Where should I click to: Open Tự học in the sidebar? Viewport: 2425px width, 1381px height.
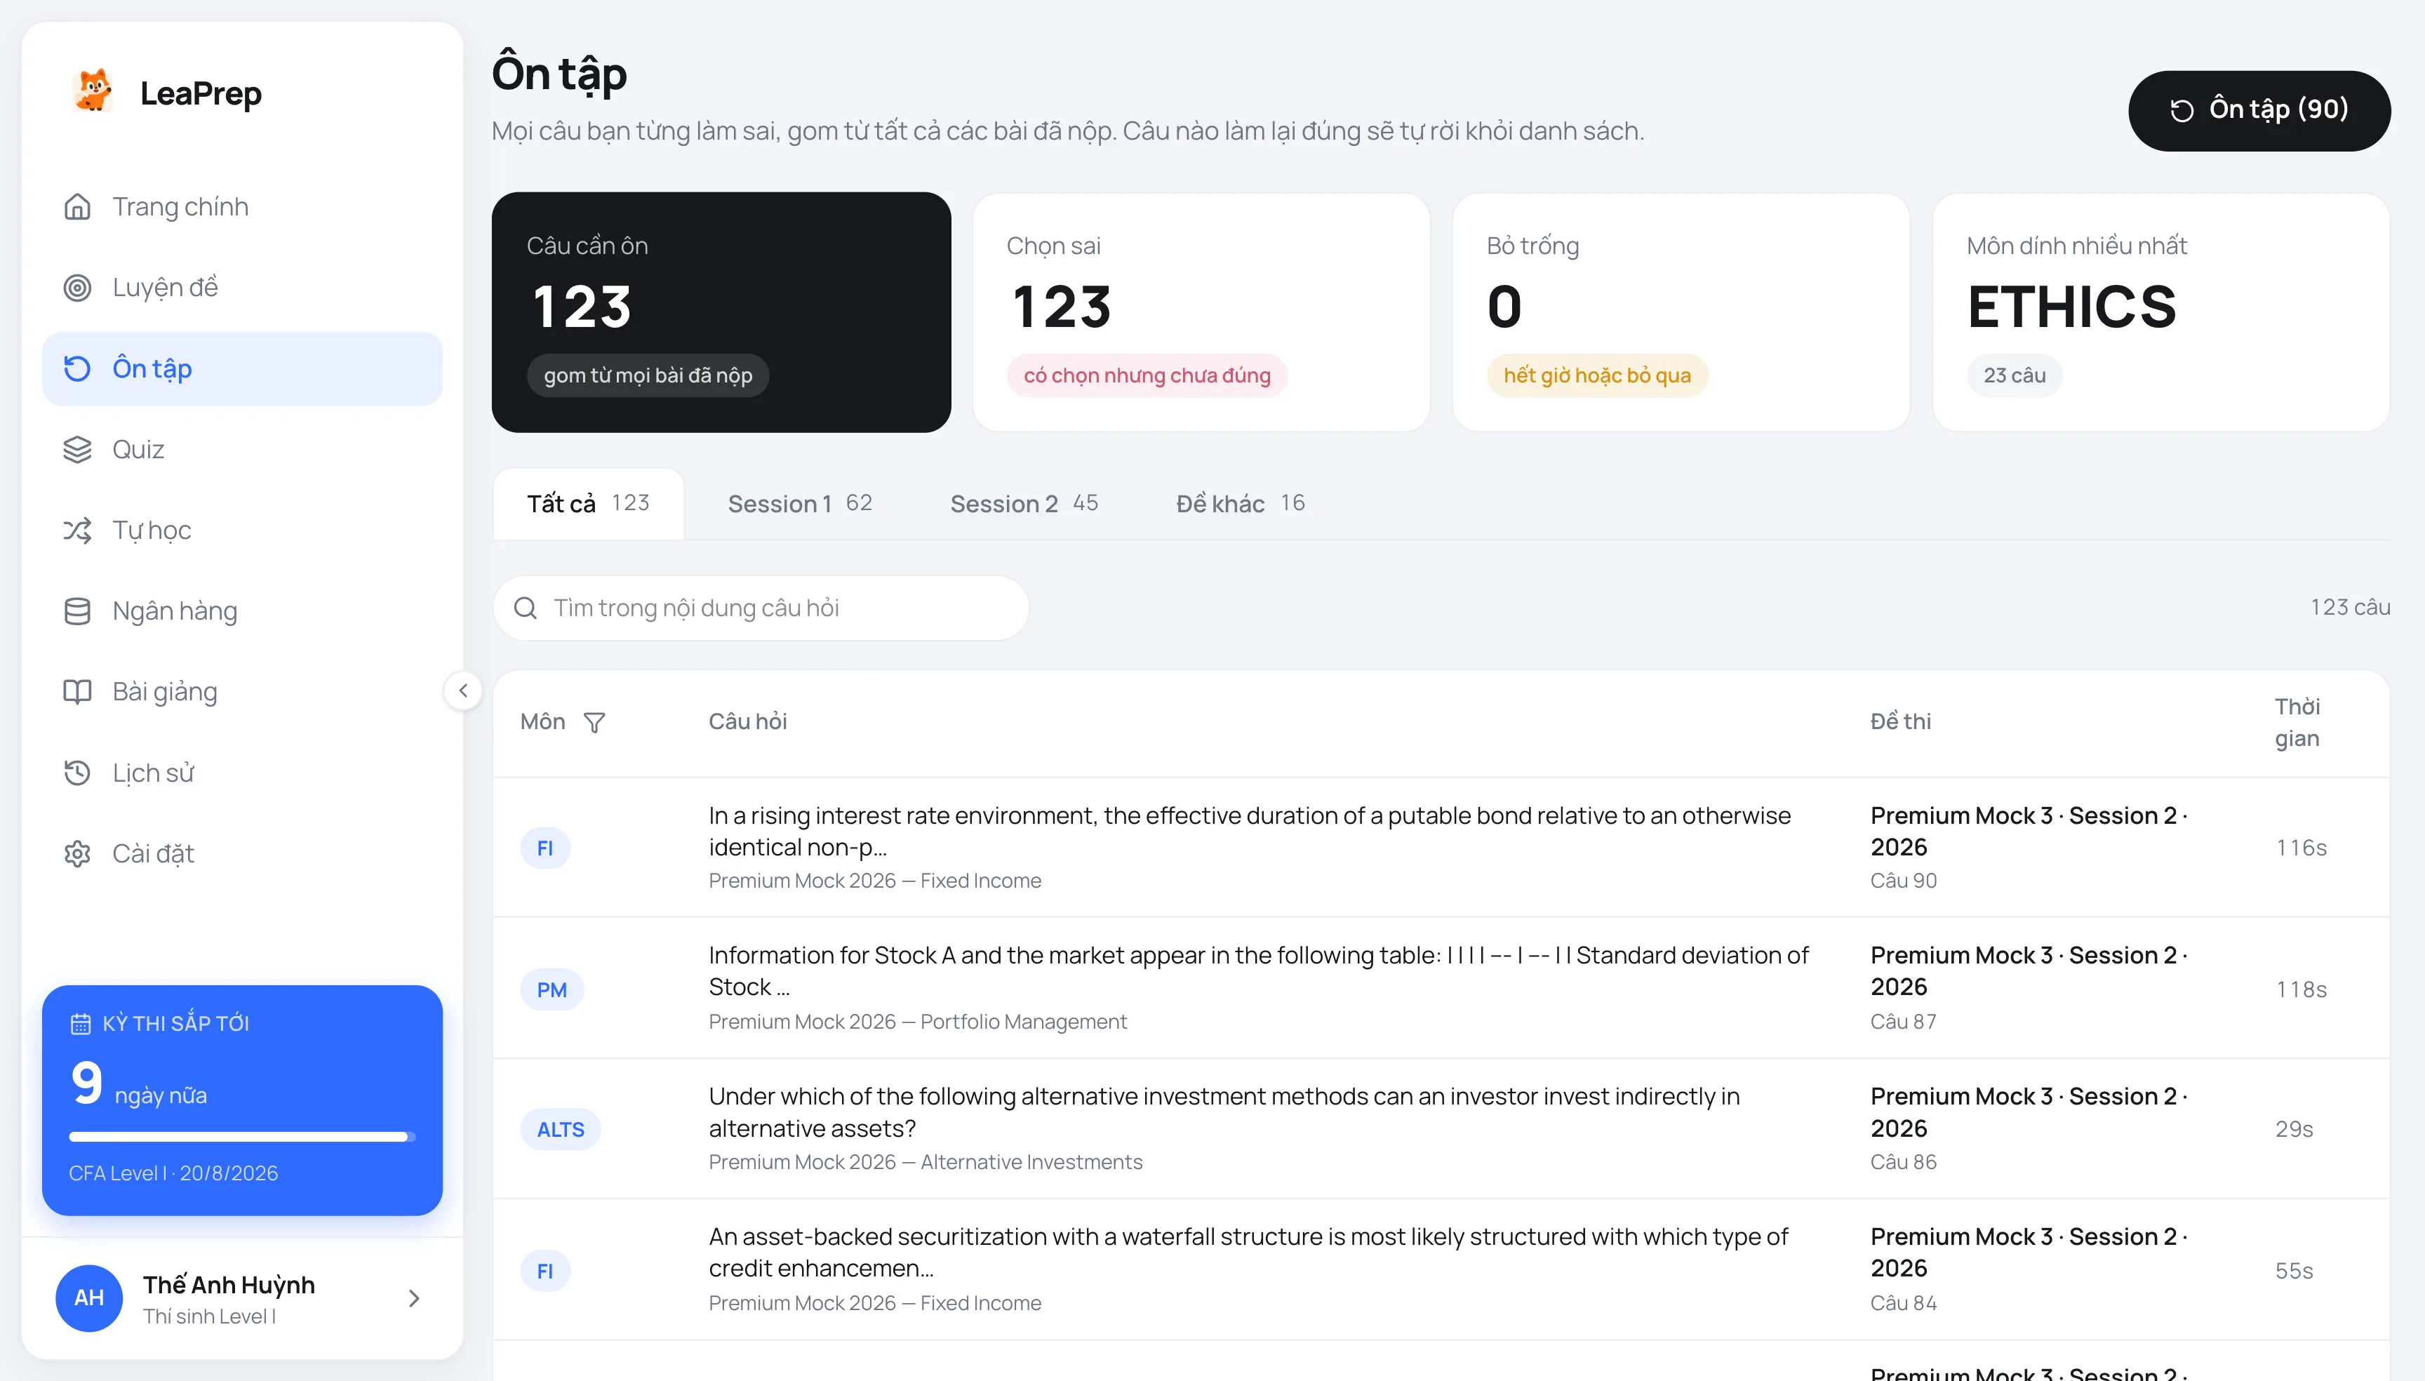(x=242, y=531)
